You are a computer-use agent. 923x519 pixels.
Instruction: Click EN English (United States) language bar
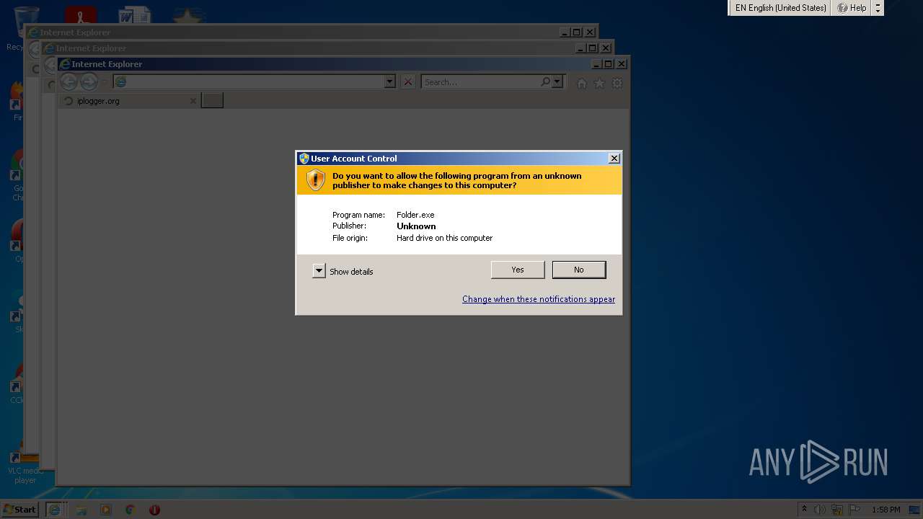[780, 8]
